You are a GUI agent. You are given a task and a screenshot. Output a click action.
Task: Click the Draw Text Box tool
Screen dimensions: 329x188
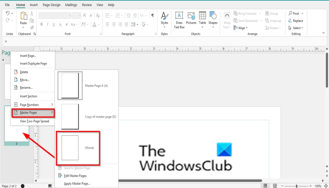(x=179, y=20)
